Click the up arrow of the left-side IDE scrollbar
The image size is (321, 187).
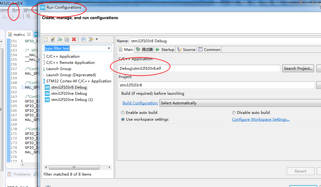pyautogui.click(x=2, y=41)
